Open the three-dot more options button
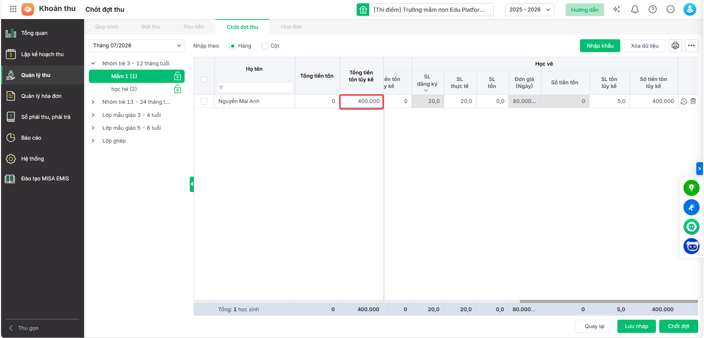704x338 pixels. 692,46
